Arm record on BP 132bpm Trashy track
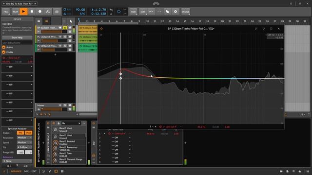312x175 pixels. [x=60, y=28]
